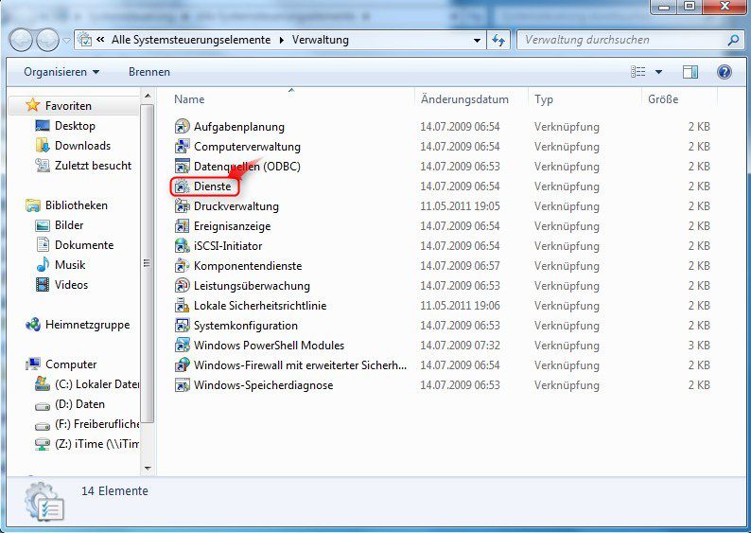Refresh the Verwaltung folder view
Viewport: 751px width, 533px height.
tap(498, 41)
